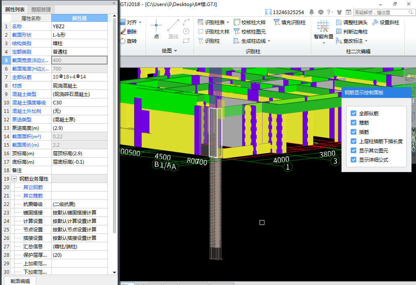Switch to 属性列表 tab
Image resolution: width=416 pixels, height=285 pixels.
(x=15, y=10)
